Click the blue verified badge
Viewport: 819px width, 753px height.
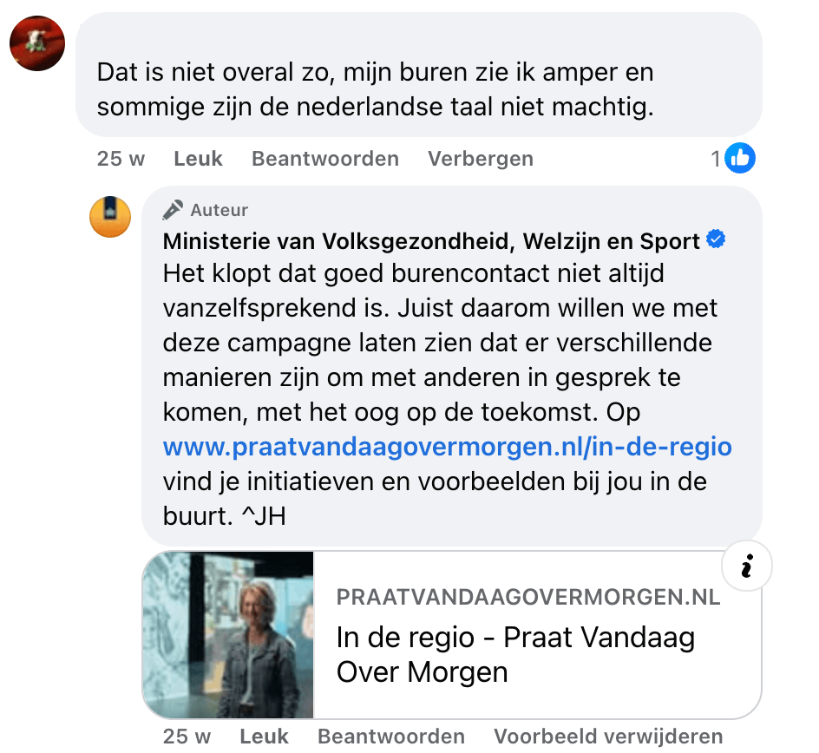(716, 239)
